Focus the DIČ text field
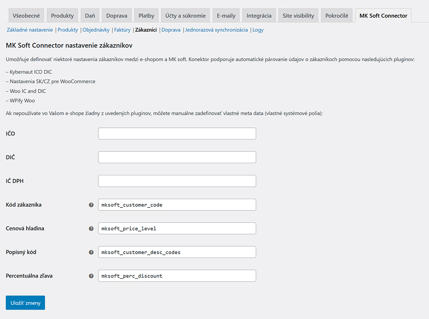429x319 pixels. (177, 157)
